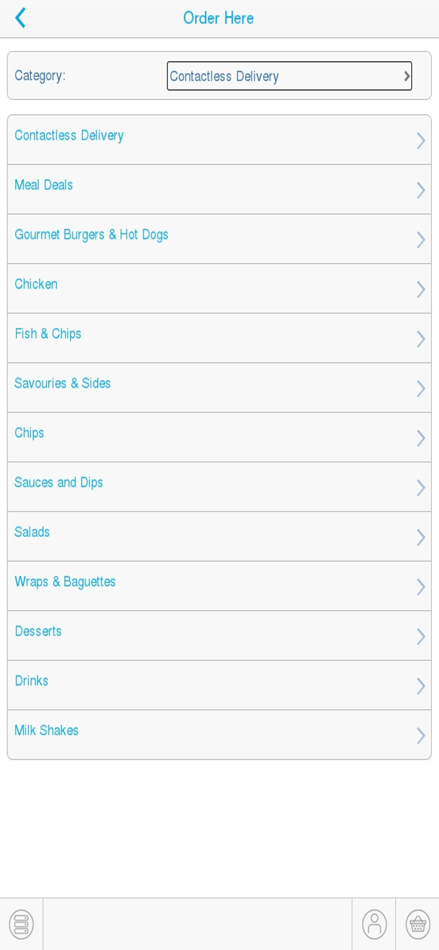Click chevron arrow beside Meal Deals

[420, 190]
